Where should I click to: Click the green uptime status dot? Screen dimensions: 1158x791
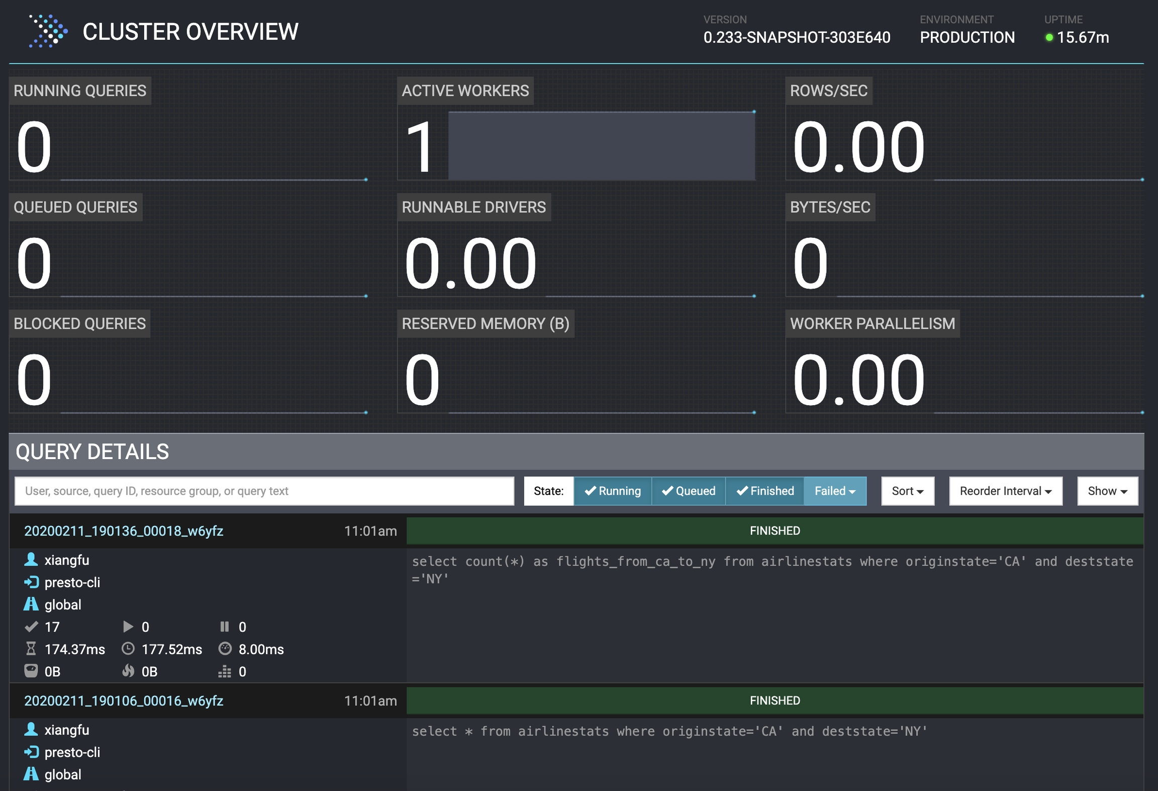pyautogui.click(x=1049, y=37)
